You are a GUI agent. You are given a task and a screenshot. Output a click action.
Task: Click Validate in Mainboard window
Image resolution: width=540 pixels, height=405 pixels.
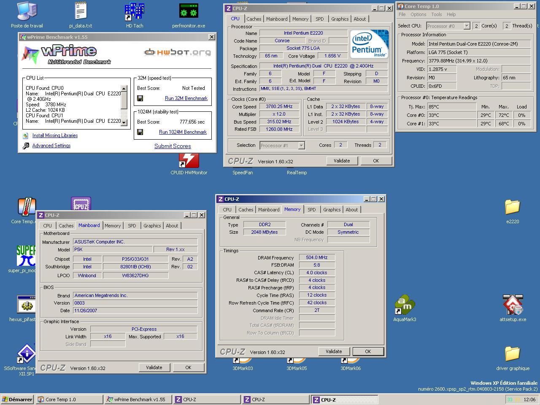pos(154,367)
